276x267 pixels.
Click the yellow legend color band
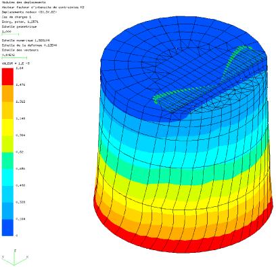pyautogui.click(x=7, y=127)
